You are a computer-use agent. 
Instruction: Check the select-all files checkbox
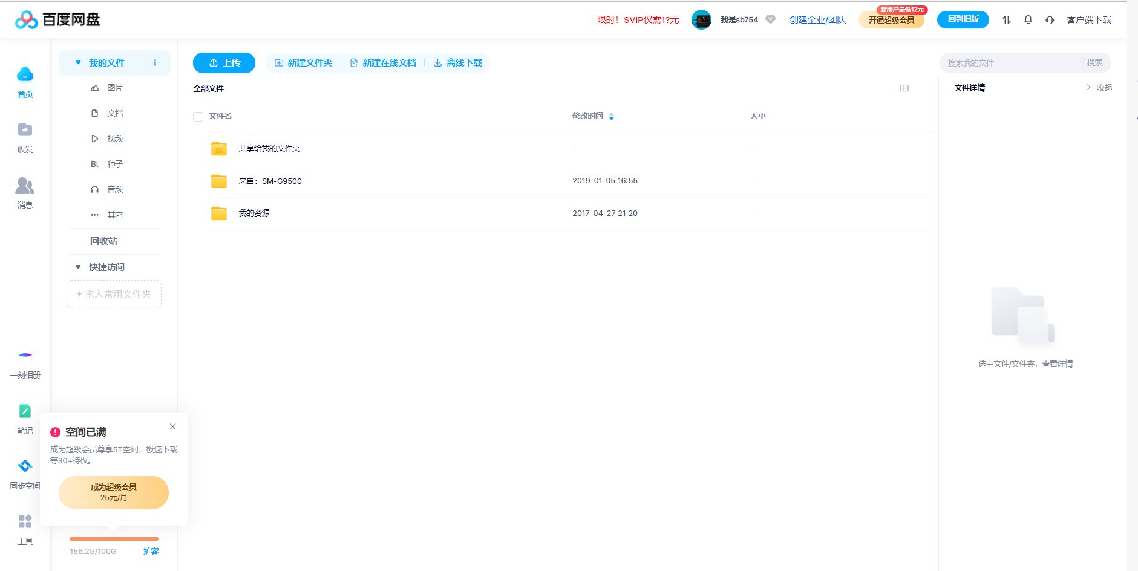pos(198,116)
